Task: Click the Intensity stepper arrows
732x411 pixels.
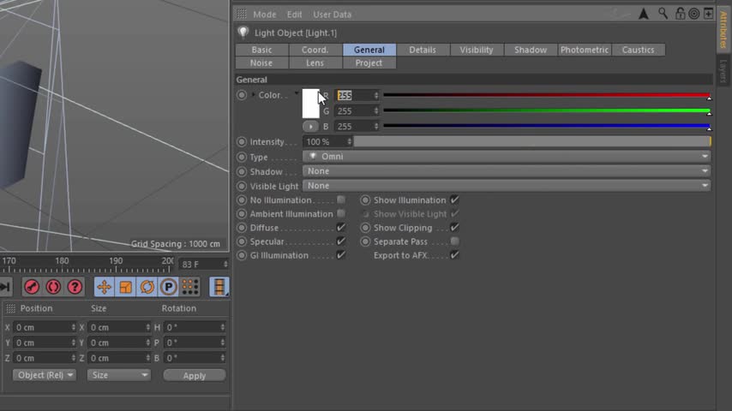Action: point(349,141)
